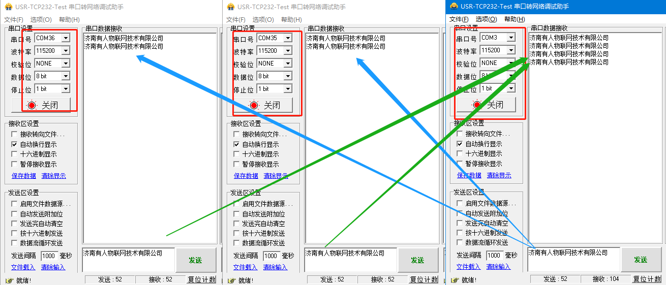Toggle 自动换行显示 in the rightmost window

(460, 144)
